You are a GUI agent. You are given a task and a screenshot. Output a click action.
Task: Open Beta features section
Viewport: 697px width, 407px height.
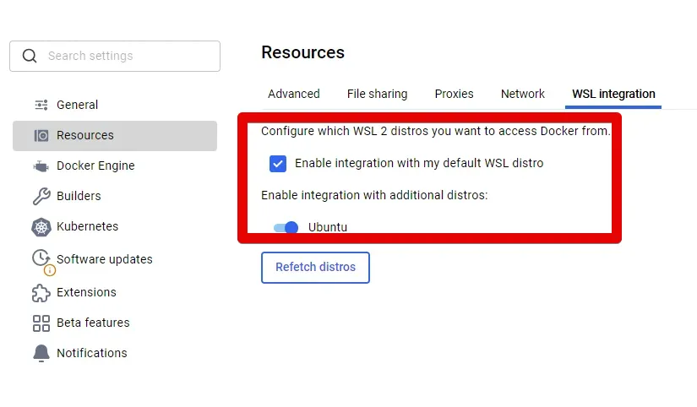[x=93, y=323]
